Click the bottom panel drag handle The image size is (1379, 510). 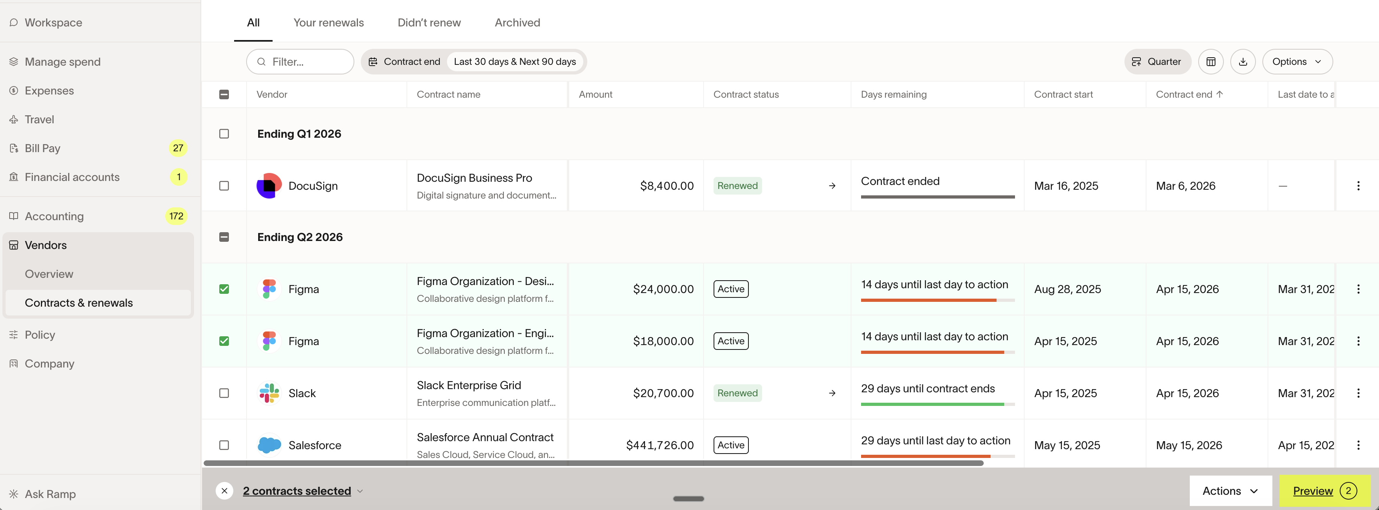[688, 499]
